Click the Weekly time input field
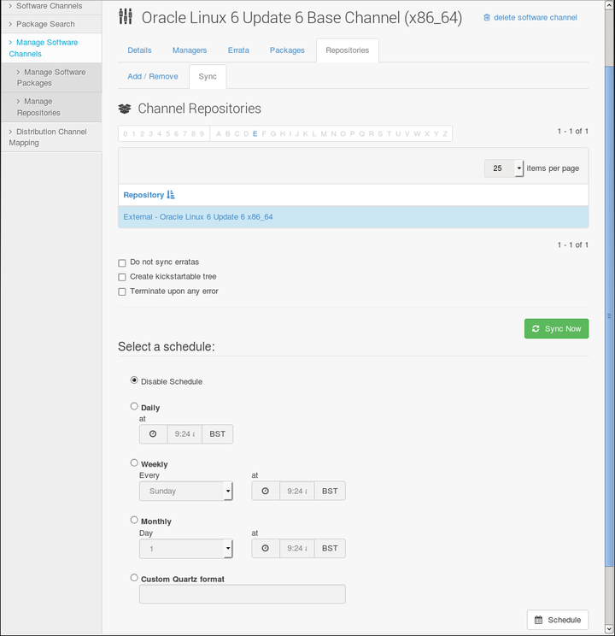 [296, 492]
